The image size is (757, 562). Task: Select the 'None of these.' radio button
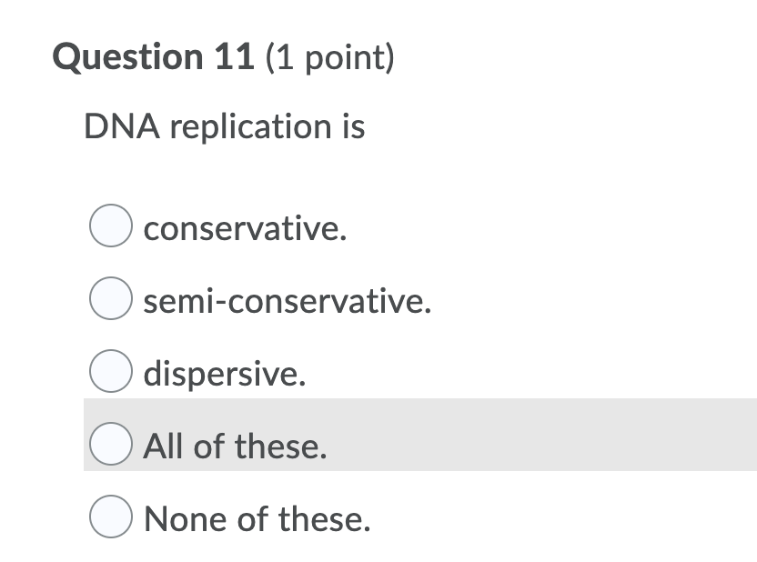pyautogui.click(x=111, y=519)
